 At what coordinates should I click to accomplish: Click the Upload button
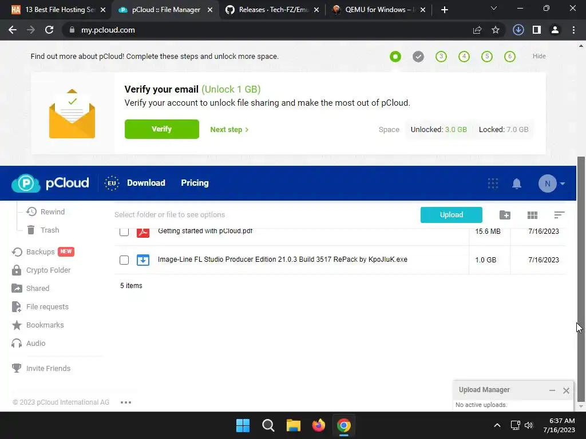click(451, 215)
